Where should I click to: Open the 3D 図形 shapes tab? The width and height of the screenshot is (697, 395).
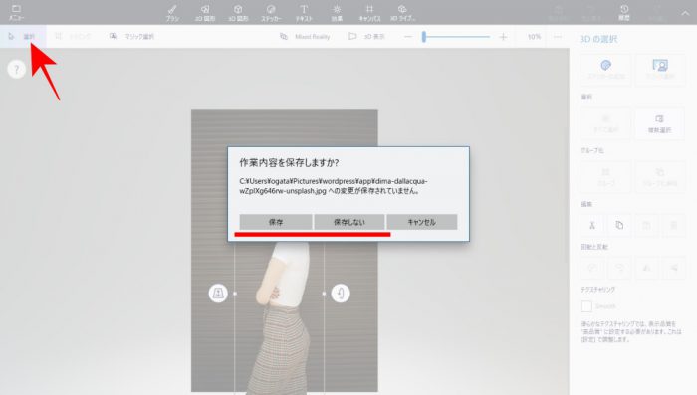pos(238,13)
